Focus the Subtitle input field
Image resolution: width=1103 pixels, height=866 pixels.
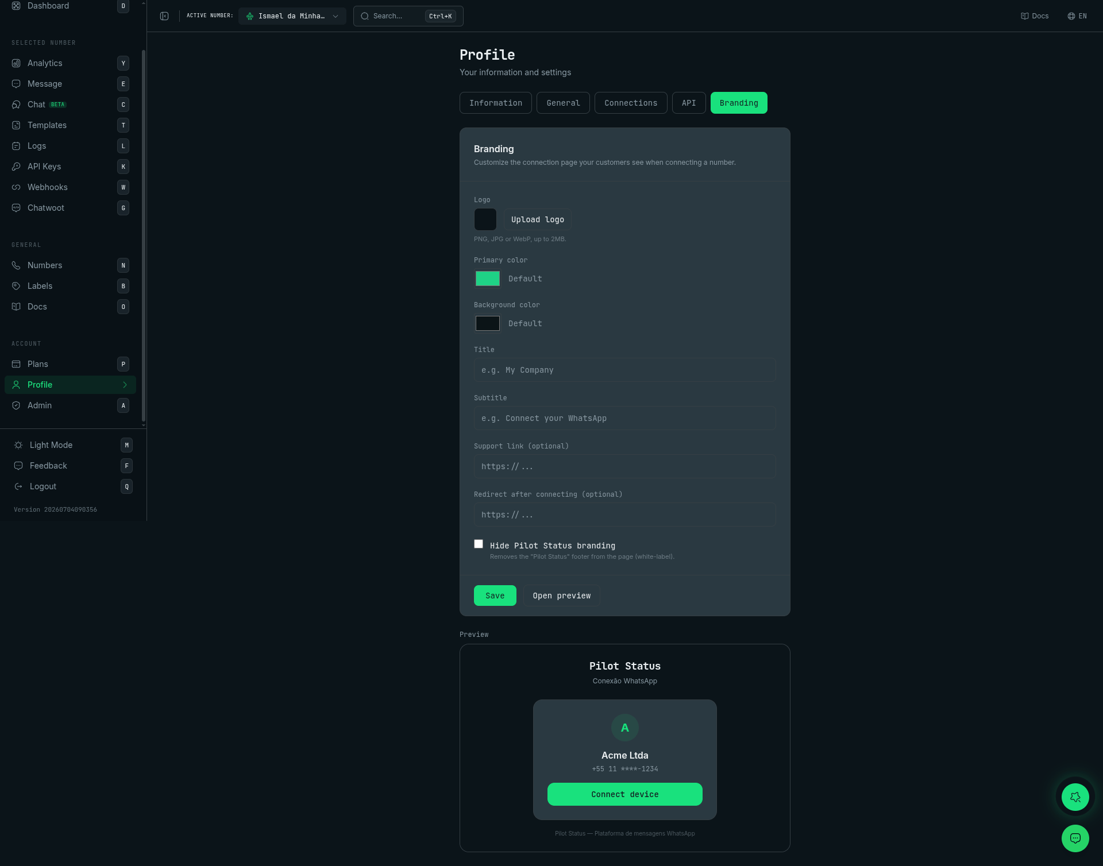625,418
